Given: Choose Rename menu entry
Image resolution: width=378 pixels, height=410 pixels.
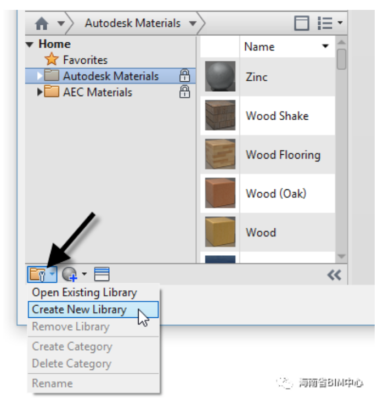Looking at the screenshot, I should coord(94,384).
